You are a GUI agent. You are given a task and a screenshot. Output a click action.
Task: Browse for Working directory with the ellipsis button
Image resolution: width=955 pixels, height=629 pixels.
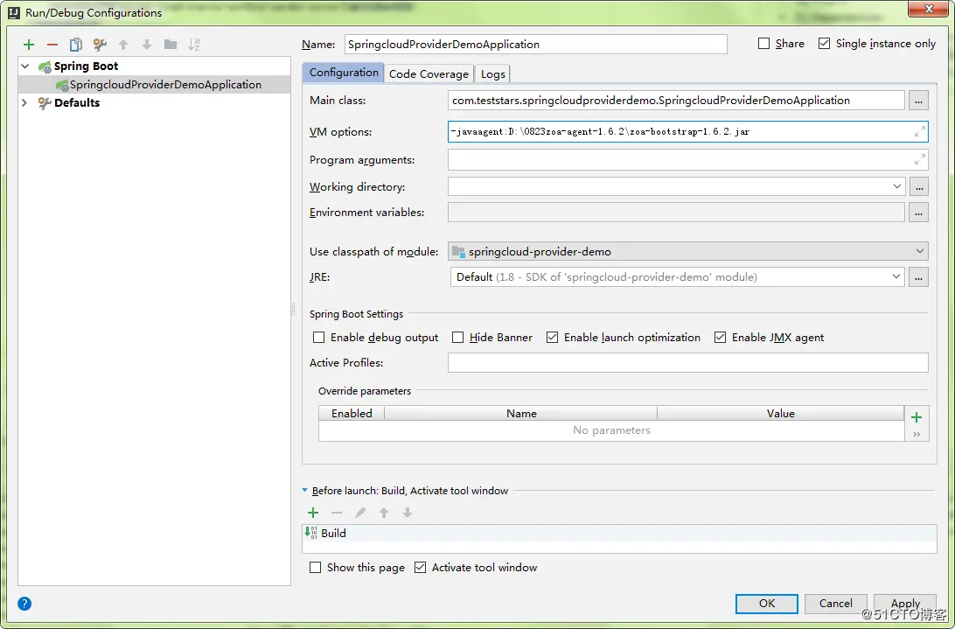[x=918, y=187]
